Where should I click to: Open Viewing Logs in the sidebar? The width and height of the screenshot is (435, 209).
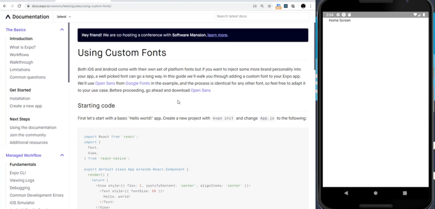click(x=22, y=180)
